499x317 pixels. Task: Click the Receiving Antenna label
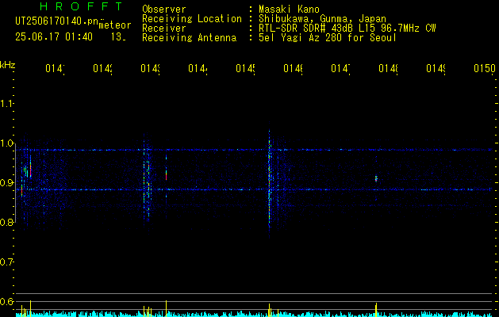tap(189, 38)
